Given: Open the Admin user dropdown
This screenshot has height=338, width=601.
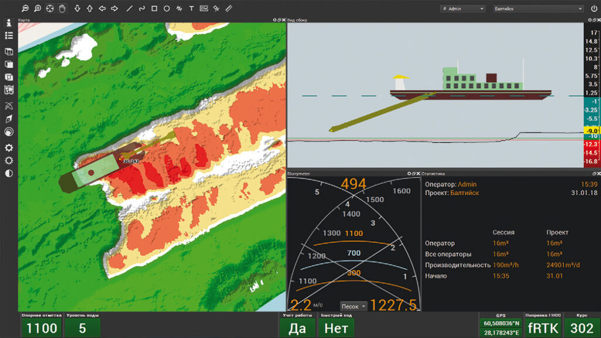Looking at the screenshot, I should pyautogui.click(x=462, y=8).
